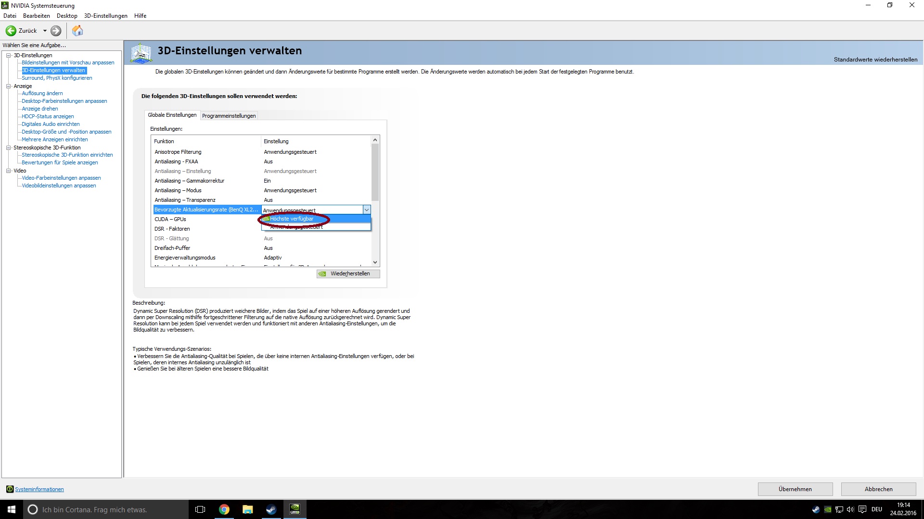Click Wiederherstellen button
The image size is (924, 519).
[348, 273]
